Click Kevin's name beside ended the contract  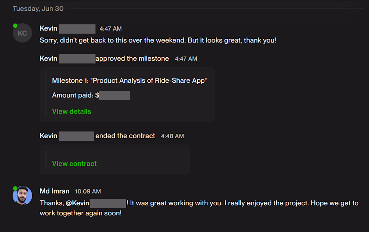point(48,136)
